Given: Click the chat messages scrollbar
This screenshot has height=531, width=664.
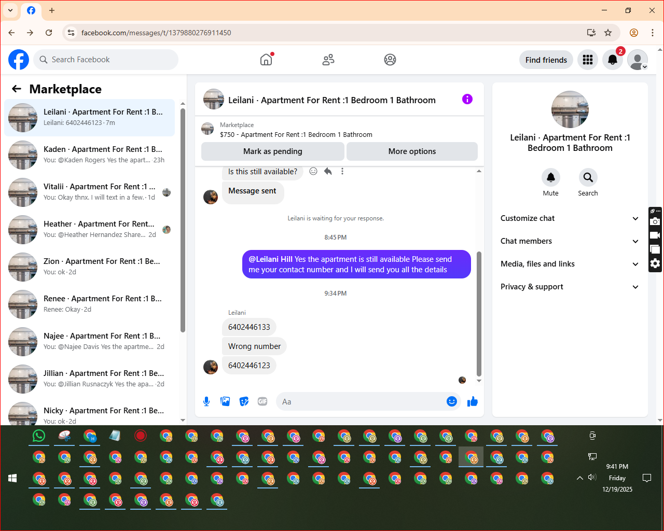Looking at the screenshot, I should click(x=479, y=314).
